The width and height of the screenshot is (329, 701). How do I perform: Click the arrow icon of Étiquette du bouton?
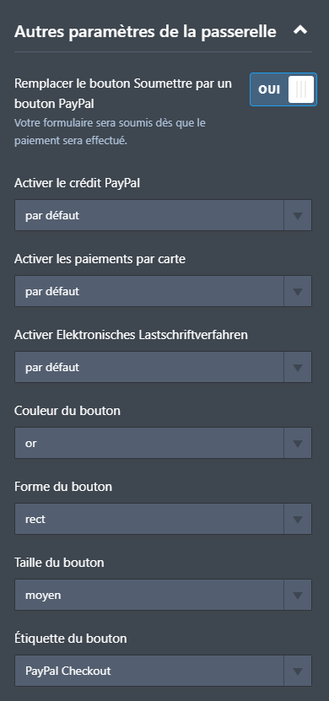pos(298,671)
